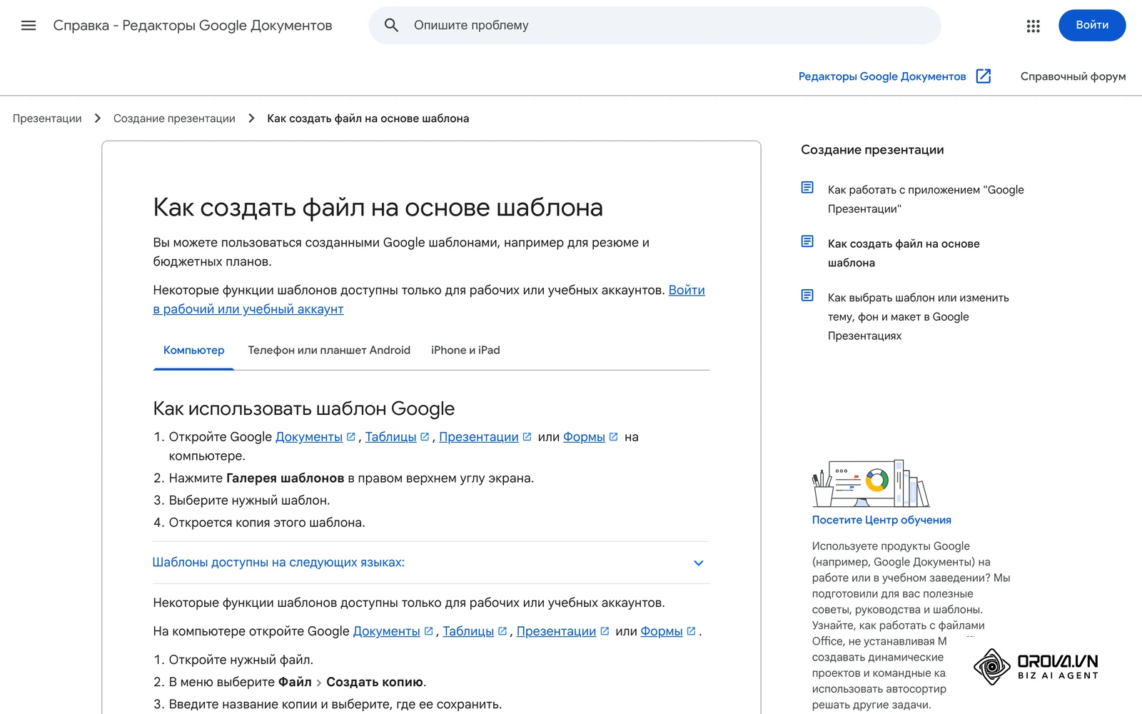Screen dimensions: 1142x714
Task: Open Формы link in На компьютере paragraph
Action: pyautogui.click(x=662, y=631)
